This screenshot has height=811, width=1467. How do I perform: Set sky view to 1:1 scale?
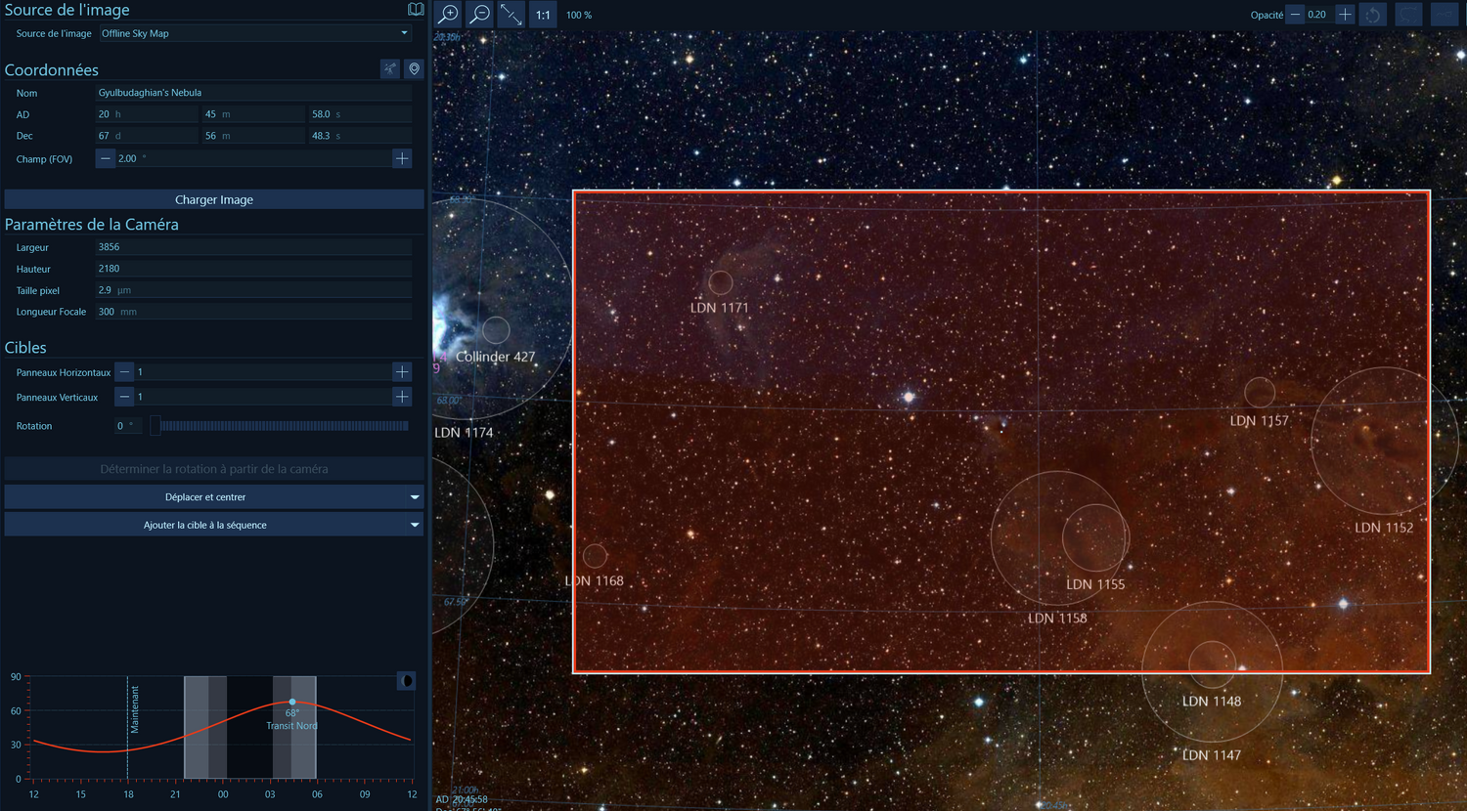543,15
